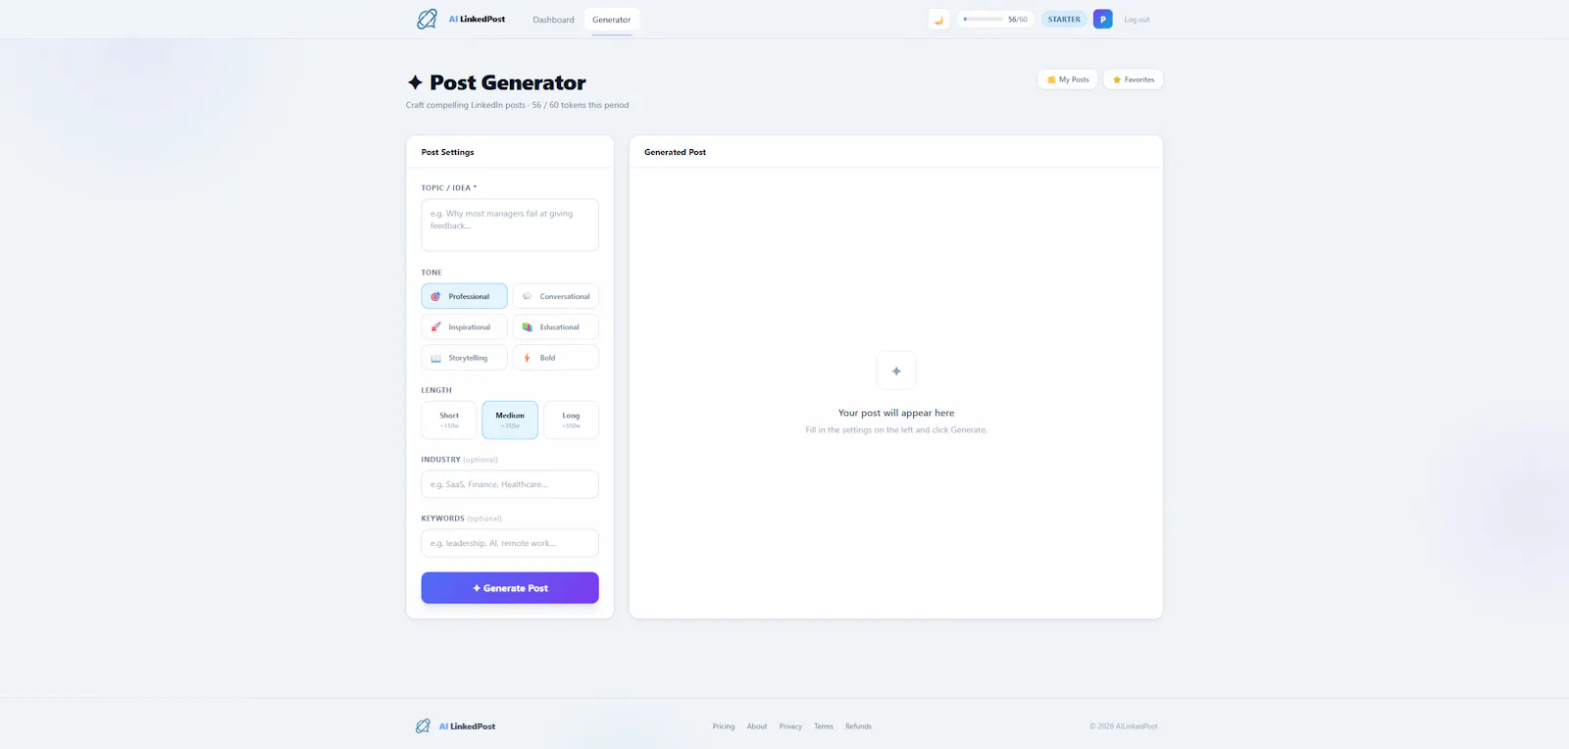
Task: Choose Medium post length
Action: [x=510, y=420]
